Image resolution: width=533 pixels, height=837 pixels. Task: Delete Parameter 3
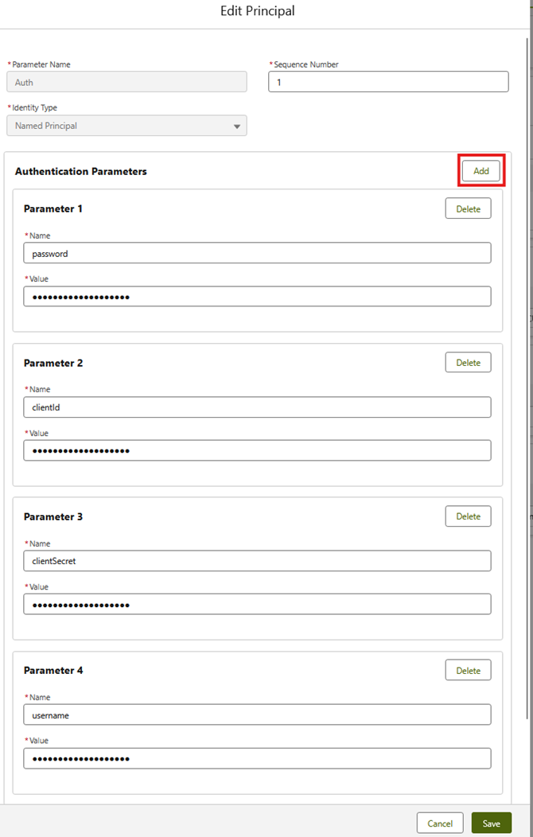coord(468,516)
